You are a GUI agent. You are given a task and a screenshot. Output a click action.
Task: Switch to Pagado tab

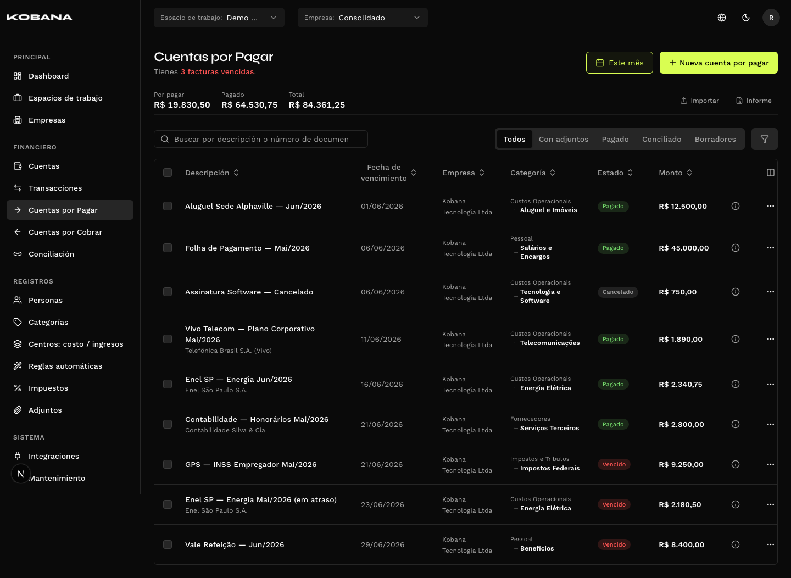click(615, 139)
